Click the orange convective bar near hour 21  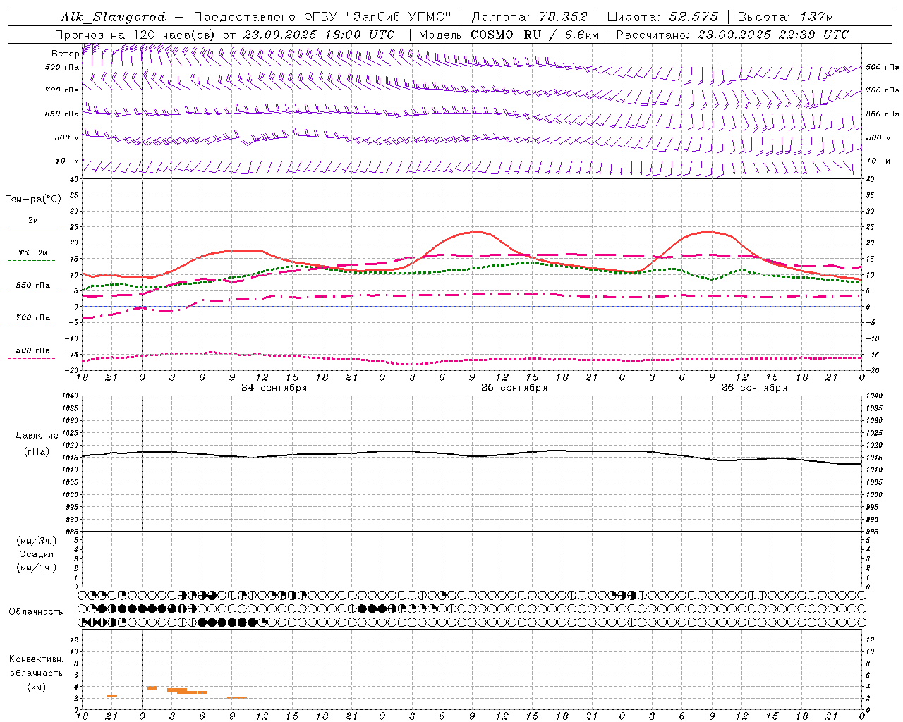112,696
